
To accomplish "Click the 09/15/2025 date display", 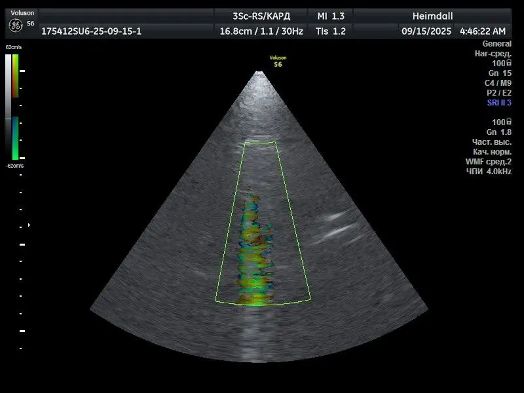I will pos(426,31).
